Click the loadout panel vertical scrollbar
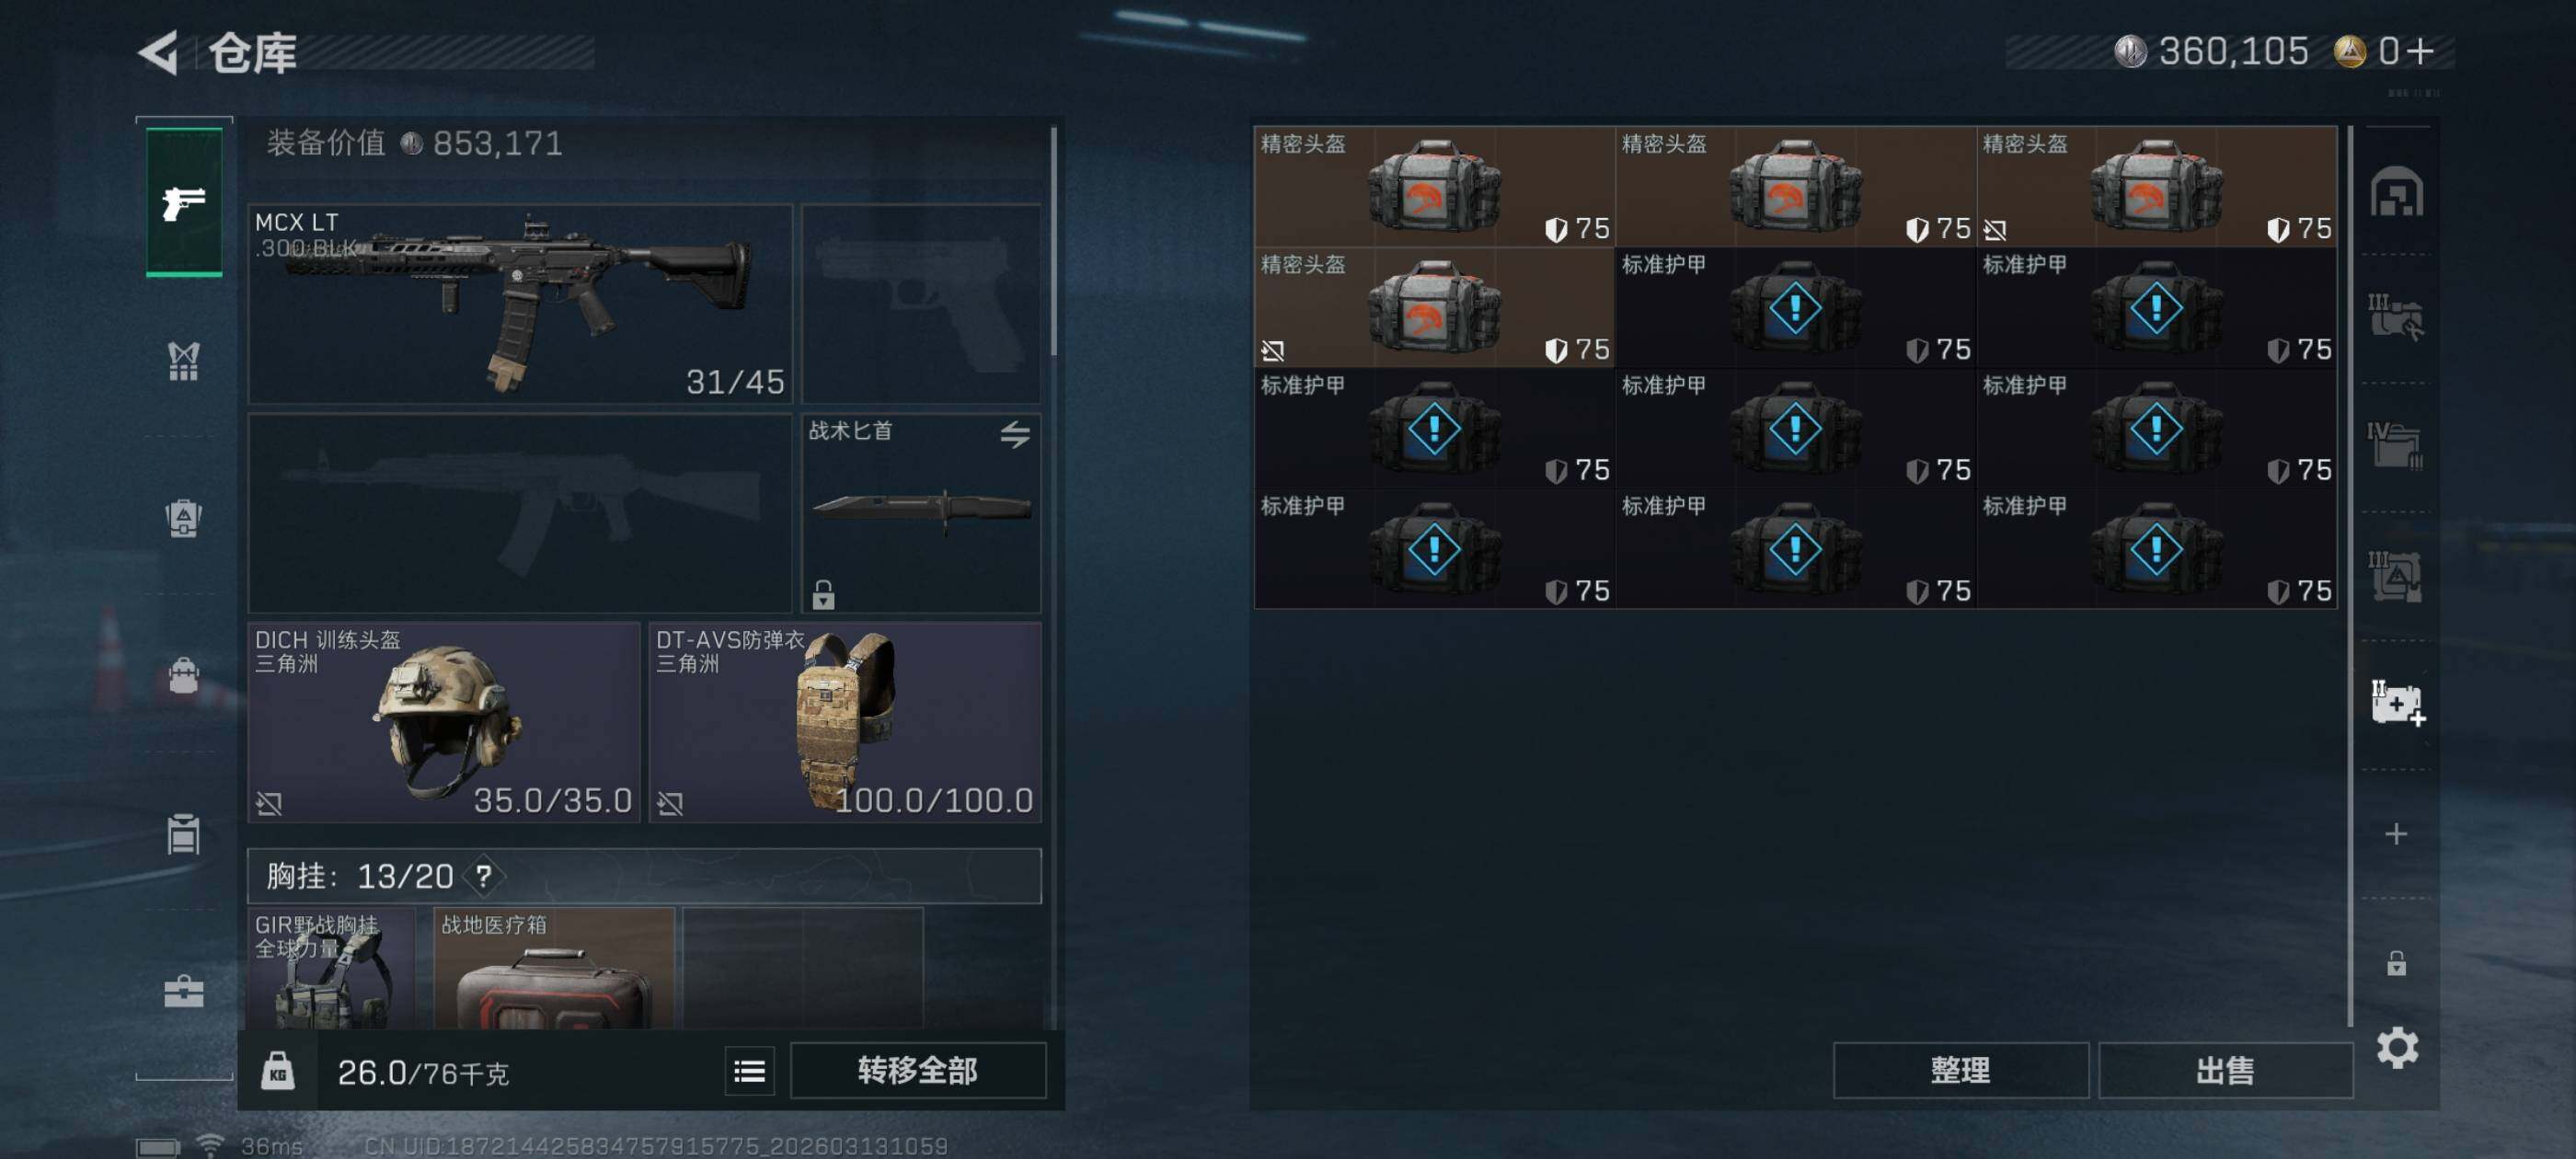 click(x=1054, y=240)
